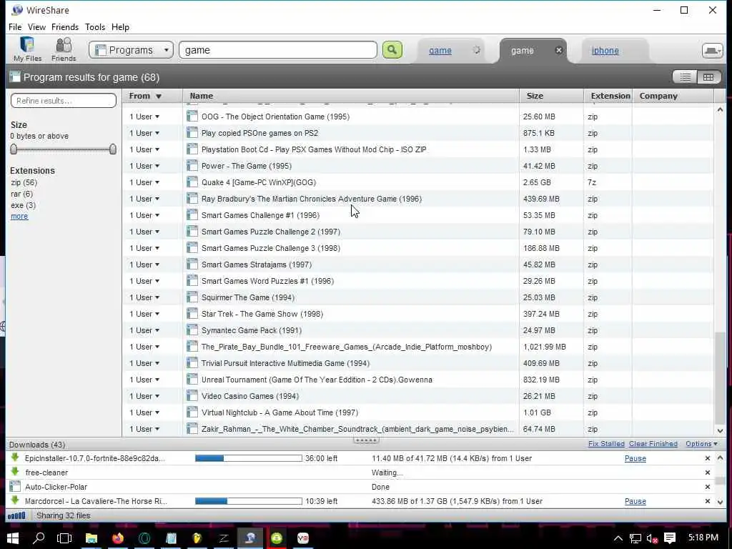
Task: Click download arrow icon for EpicInstaller
Action: pos(15,457)
